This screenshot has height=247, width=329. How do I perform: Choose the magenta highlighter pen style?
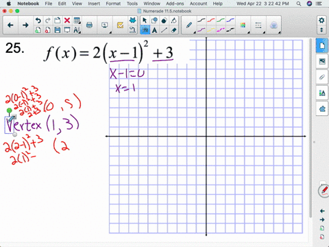(x=221, y=30)
